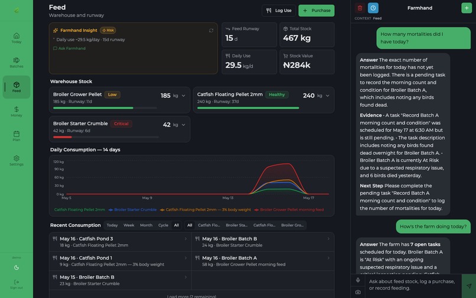Expand the Broiler Grower Pellet stock card
This screenshot has height=298, width=476.
[183, 95]
